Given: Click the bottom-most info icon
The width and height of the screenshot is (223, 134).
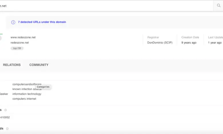Looking at the screenshot, I should tap(7, 129).
